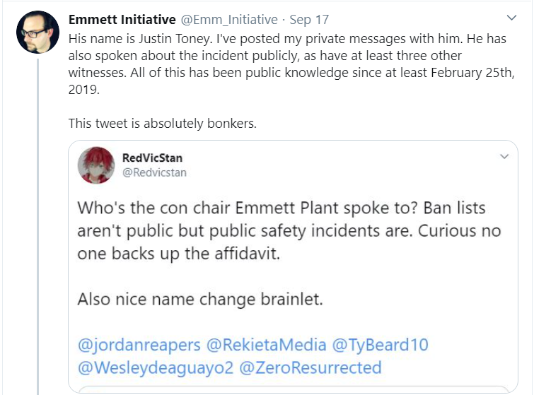This screenshot has width=534, height=395.
Task: Open the Emmett Initiative display name
Action: click(122, 20)
